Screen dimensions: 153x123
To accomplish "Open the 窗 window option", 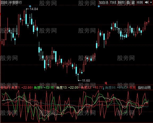I will click(133, 2).
